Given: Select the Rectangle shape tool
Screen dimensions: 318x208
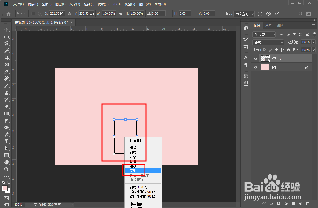Looking at the screenshot, I should tap(6, 155).
